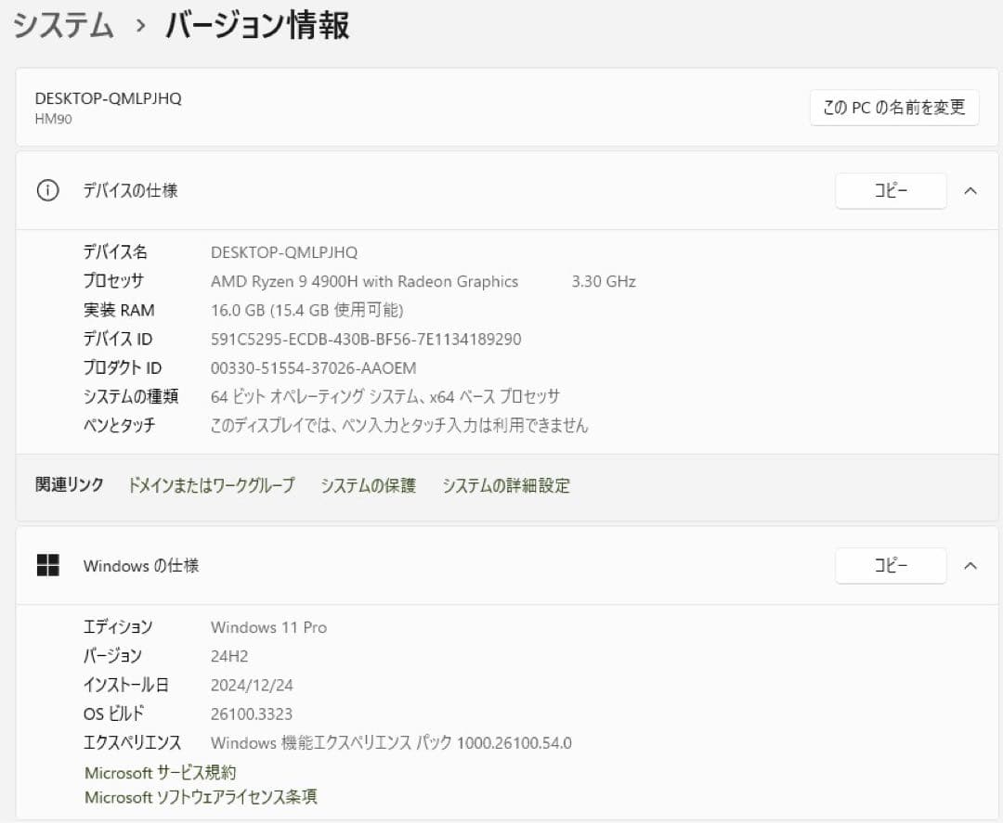This screenshot has height=823, width=1003.
Task: Copy the Windows specifications with the コピー button
Action: [x=890, y=566]
